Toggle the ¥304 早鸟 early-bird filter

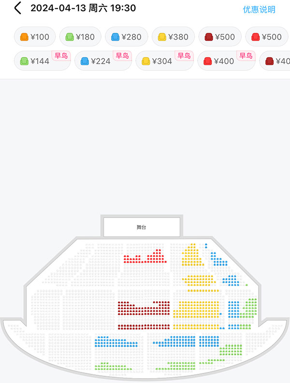pos(165,61)
